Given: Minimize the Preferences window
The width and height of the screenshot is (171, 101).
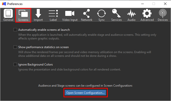Looking at the screenshot, I should tap(142, 4).
